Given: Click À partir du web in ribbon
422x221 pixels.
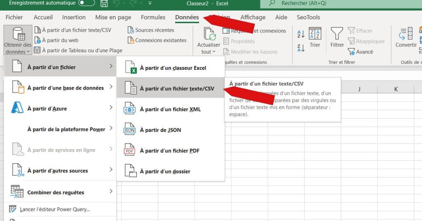Looking at the screenshot, I should 56,40.
